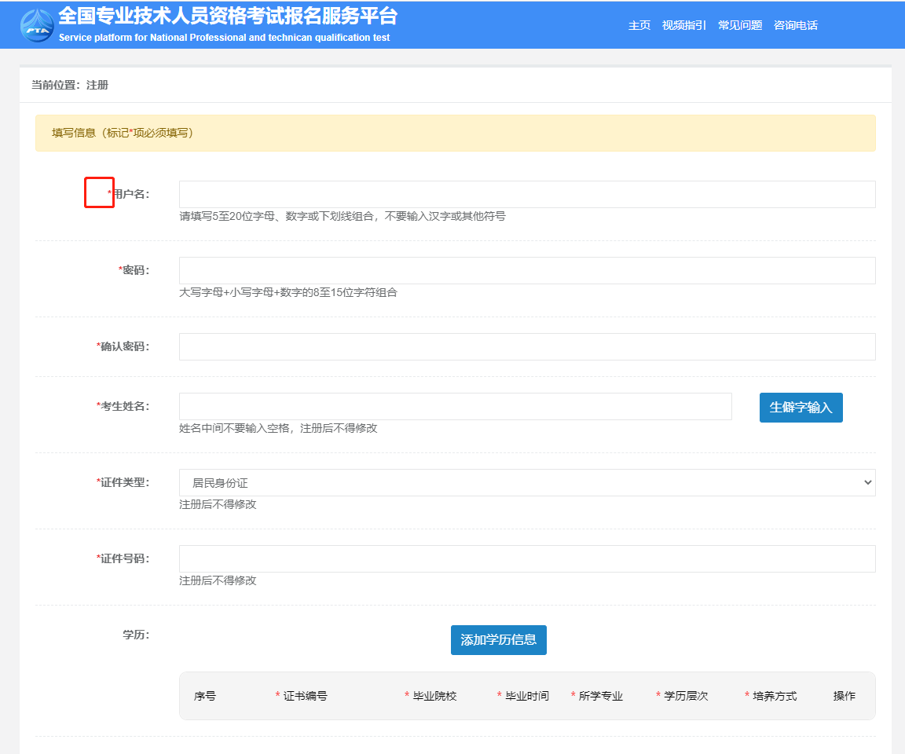Click the 证书编号 column header
Screen dimensions: 905x754
(x=306, y=695)
